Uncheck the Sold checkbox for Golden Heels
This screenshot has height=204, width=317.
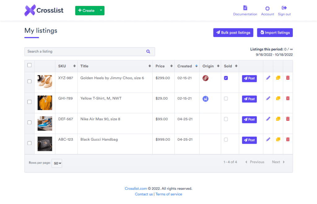[226, 78]
